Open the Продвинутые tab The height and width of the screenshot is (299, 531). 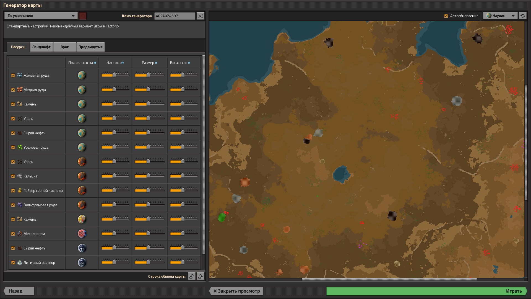(x=90, y=47)
